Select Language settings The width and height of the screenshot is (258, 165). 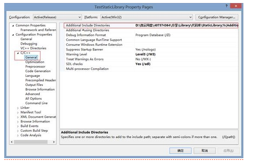(x=33, y=76)
